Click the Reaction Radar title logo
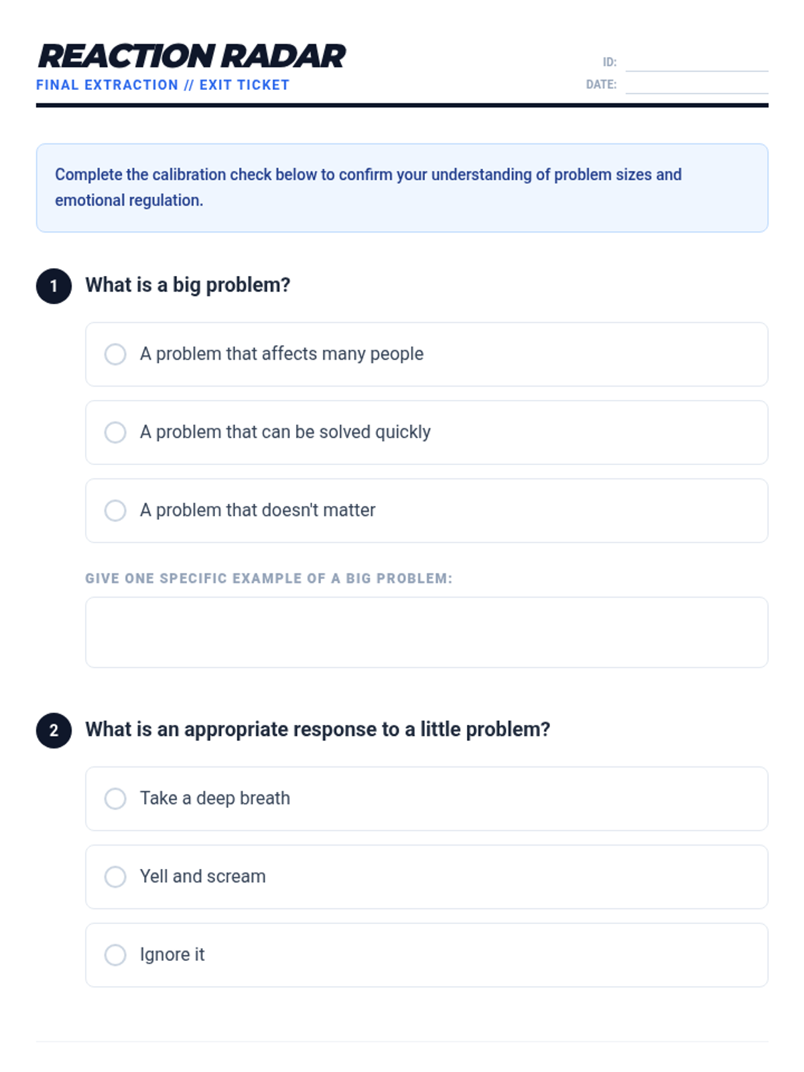Viewport: 804px width, 1072px height. 192,56
